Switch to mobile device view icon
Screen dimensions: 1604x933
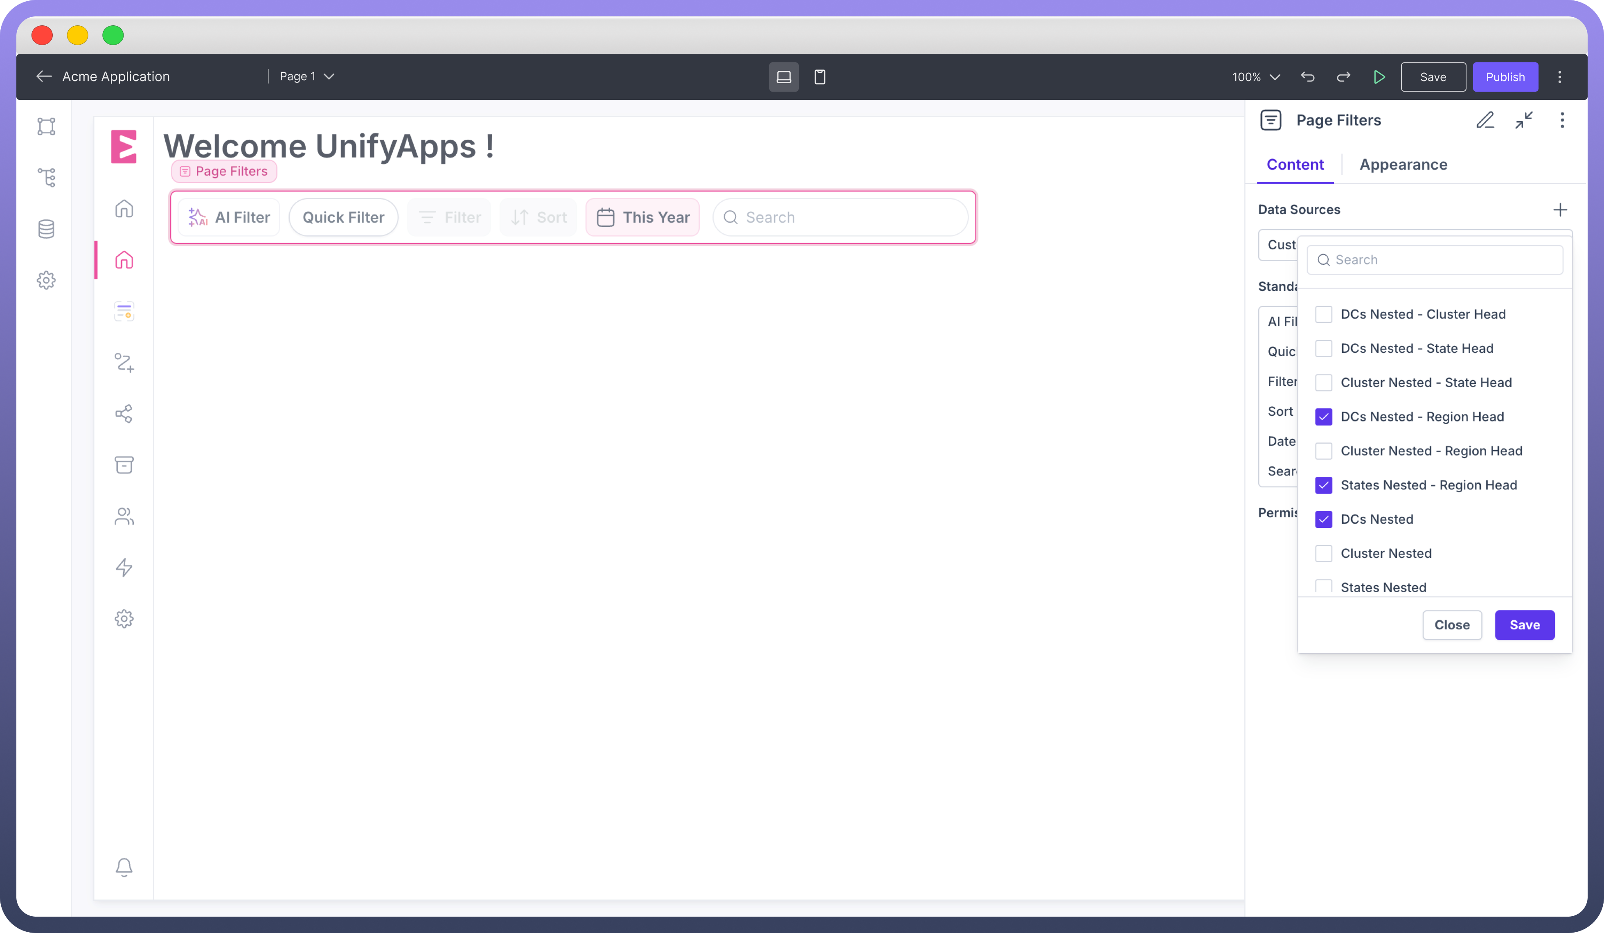coord(820,77)
